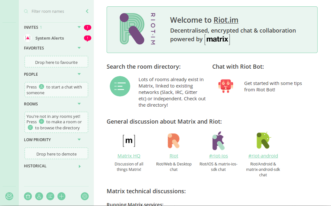The height and width of the screenshot is (206, 331).
Task: Start a chat using the person icon in the bottom toolbar
Action: click(39, 196)
